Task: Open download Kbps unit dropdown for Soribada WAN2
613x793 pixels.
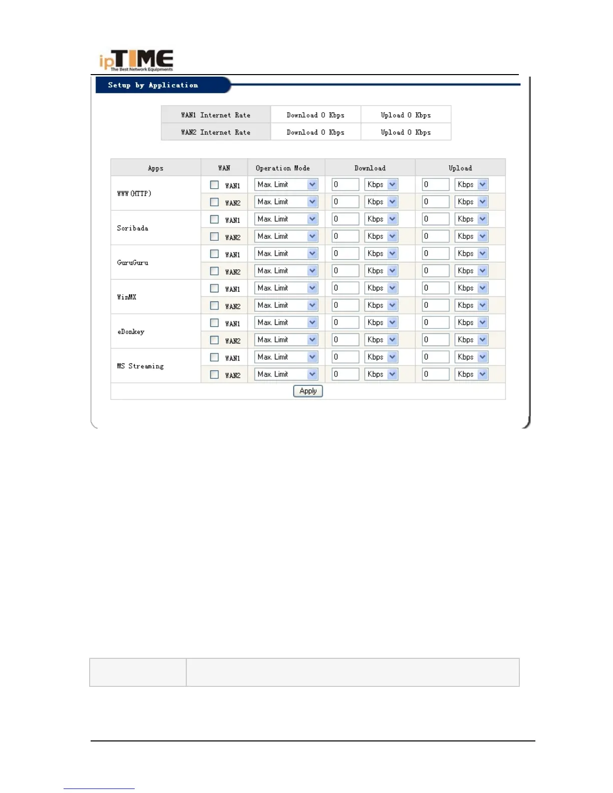Action: click(381, 236)
